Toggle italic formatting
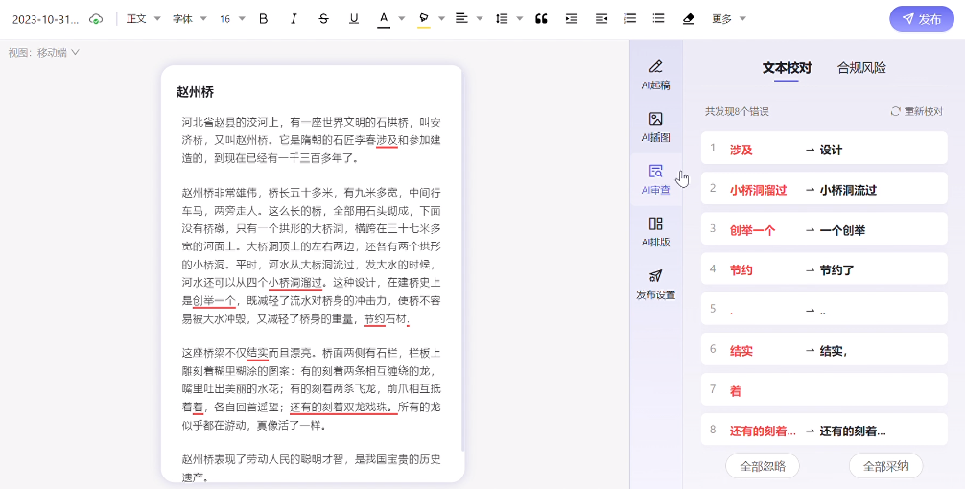 click(x=294, y=19)
